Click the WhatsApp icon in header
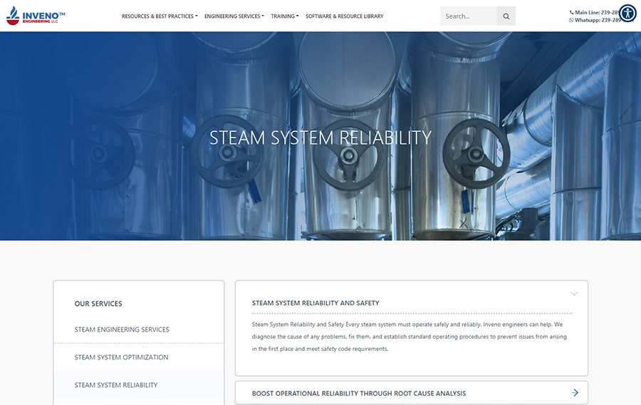This screenshot has height=405, width=641. pos(571,20)
